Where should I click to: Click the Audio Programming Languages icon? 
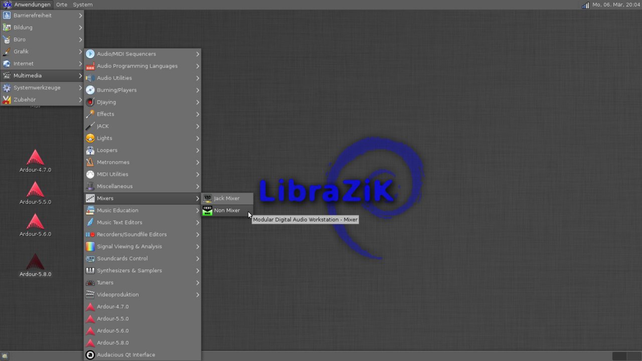(x=90, y=66)
